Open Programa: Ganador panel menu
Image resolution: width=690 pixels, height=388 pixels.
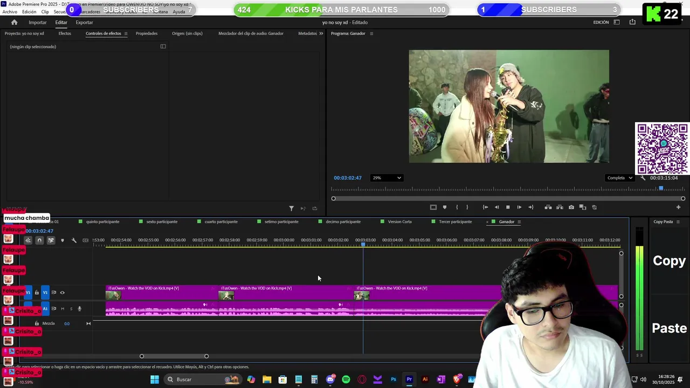click(x=371, y=33)
